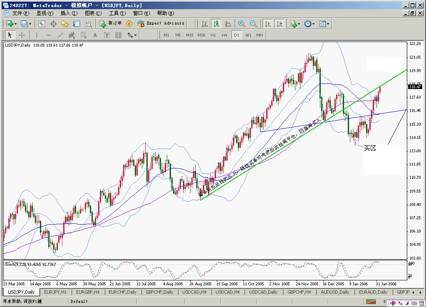Viewport: 426px width, 307px height.
Task: Click the 新订单 new order button
Action: point(111,24)
